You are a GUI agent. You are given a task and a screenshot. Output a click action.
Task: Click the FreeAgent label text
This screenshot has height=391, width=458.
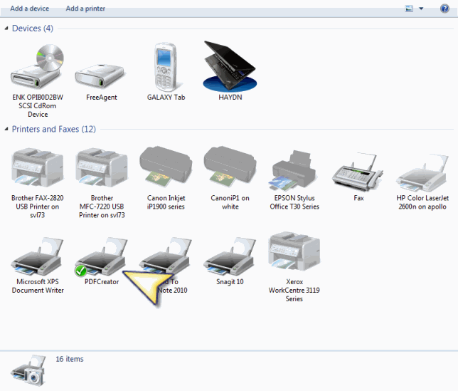(102, 97)
